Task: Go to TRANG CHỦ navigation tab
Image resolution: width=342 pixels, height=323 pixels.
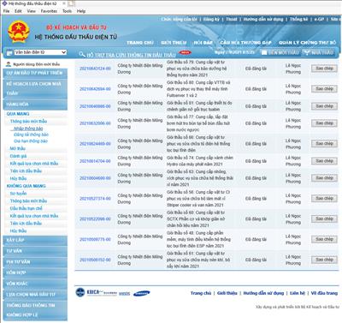Action: (x=140, y=43)
